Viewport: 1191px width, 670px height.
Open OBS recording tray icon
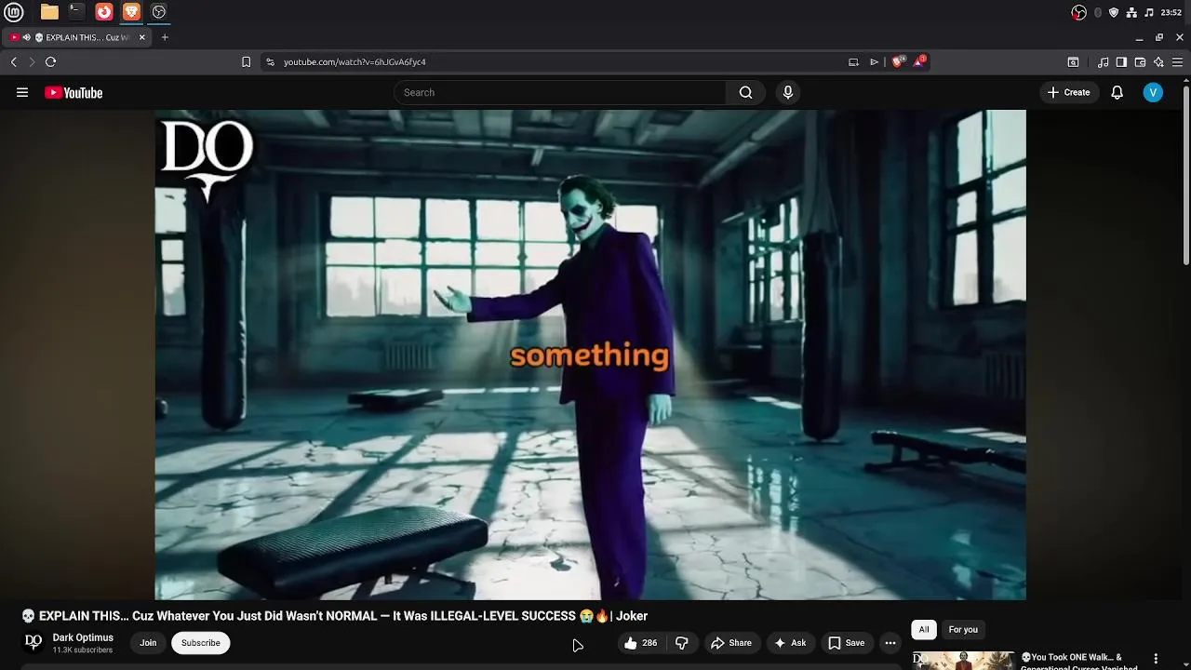click(1079, 12)
